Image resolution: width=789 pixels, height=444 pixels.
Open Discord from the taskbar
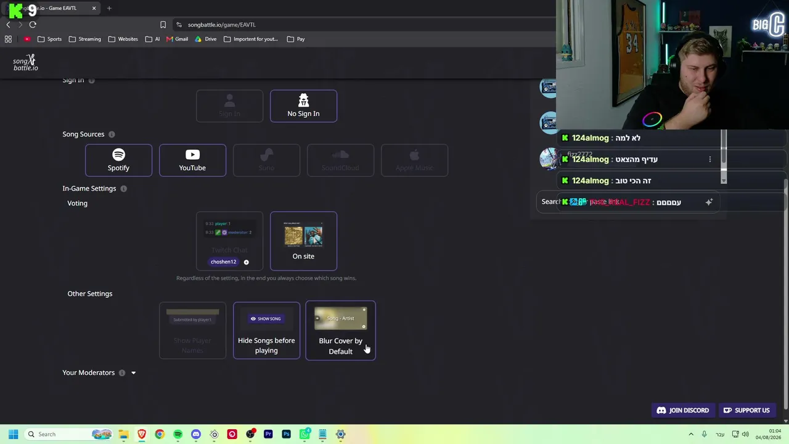click(196, 434)
